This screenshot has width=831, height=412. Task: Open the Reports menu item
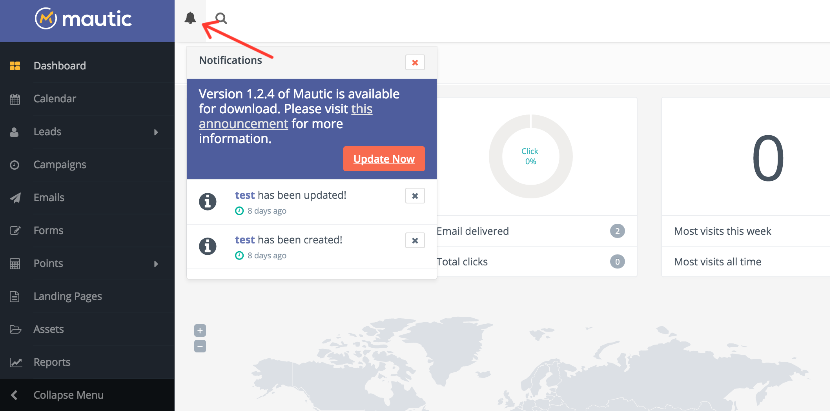click(87, 362)
